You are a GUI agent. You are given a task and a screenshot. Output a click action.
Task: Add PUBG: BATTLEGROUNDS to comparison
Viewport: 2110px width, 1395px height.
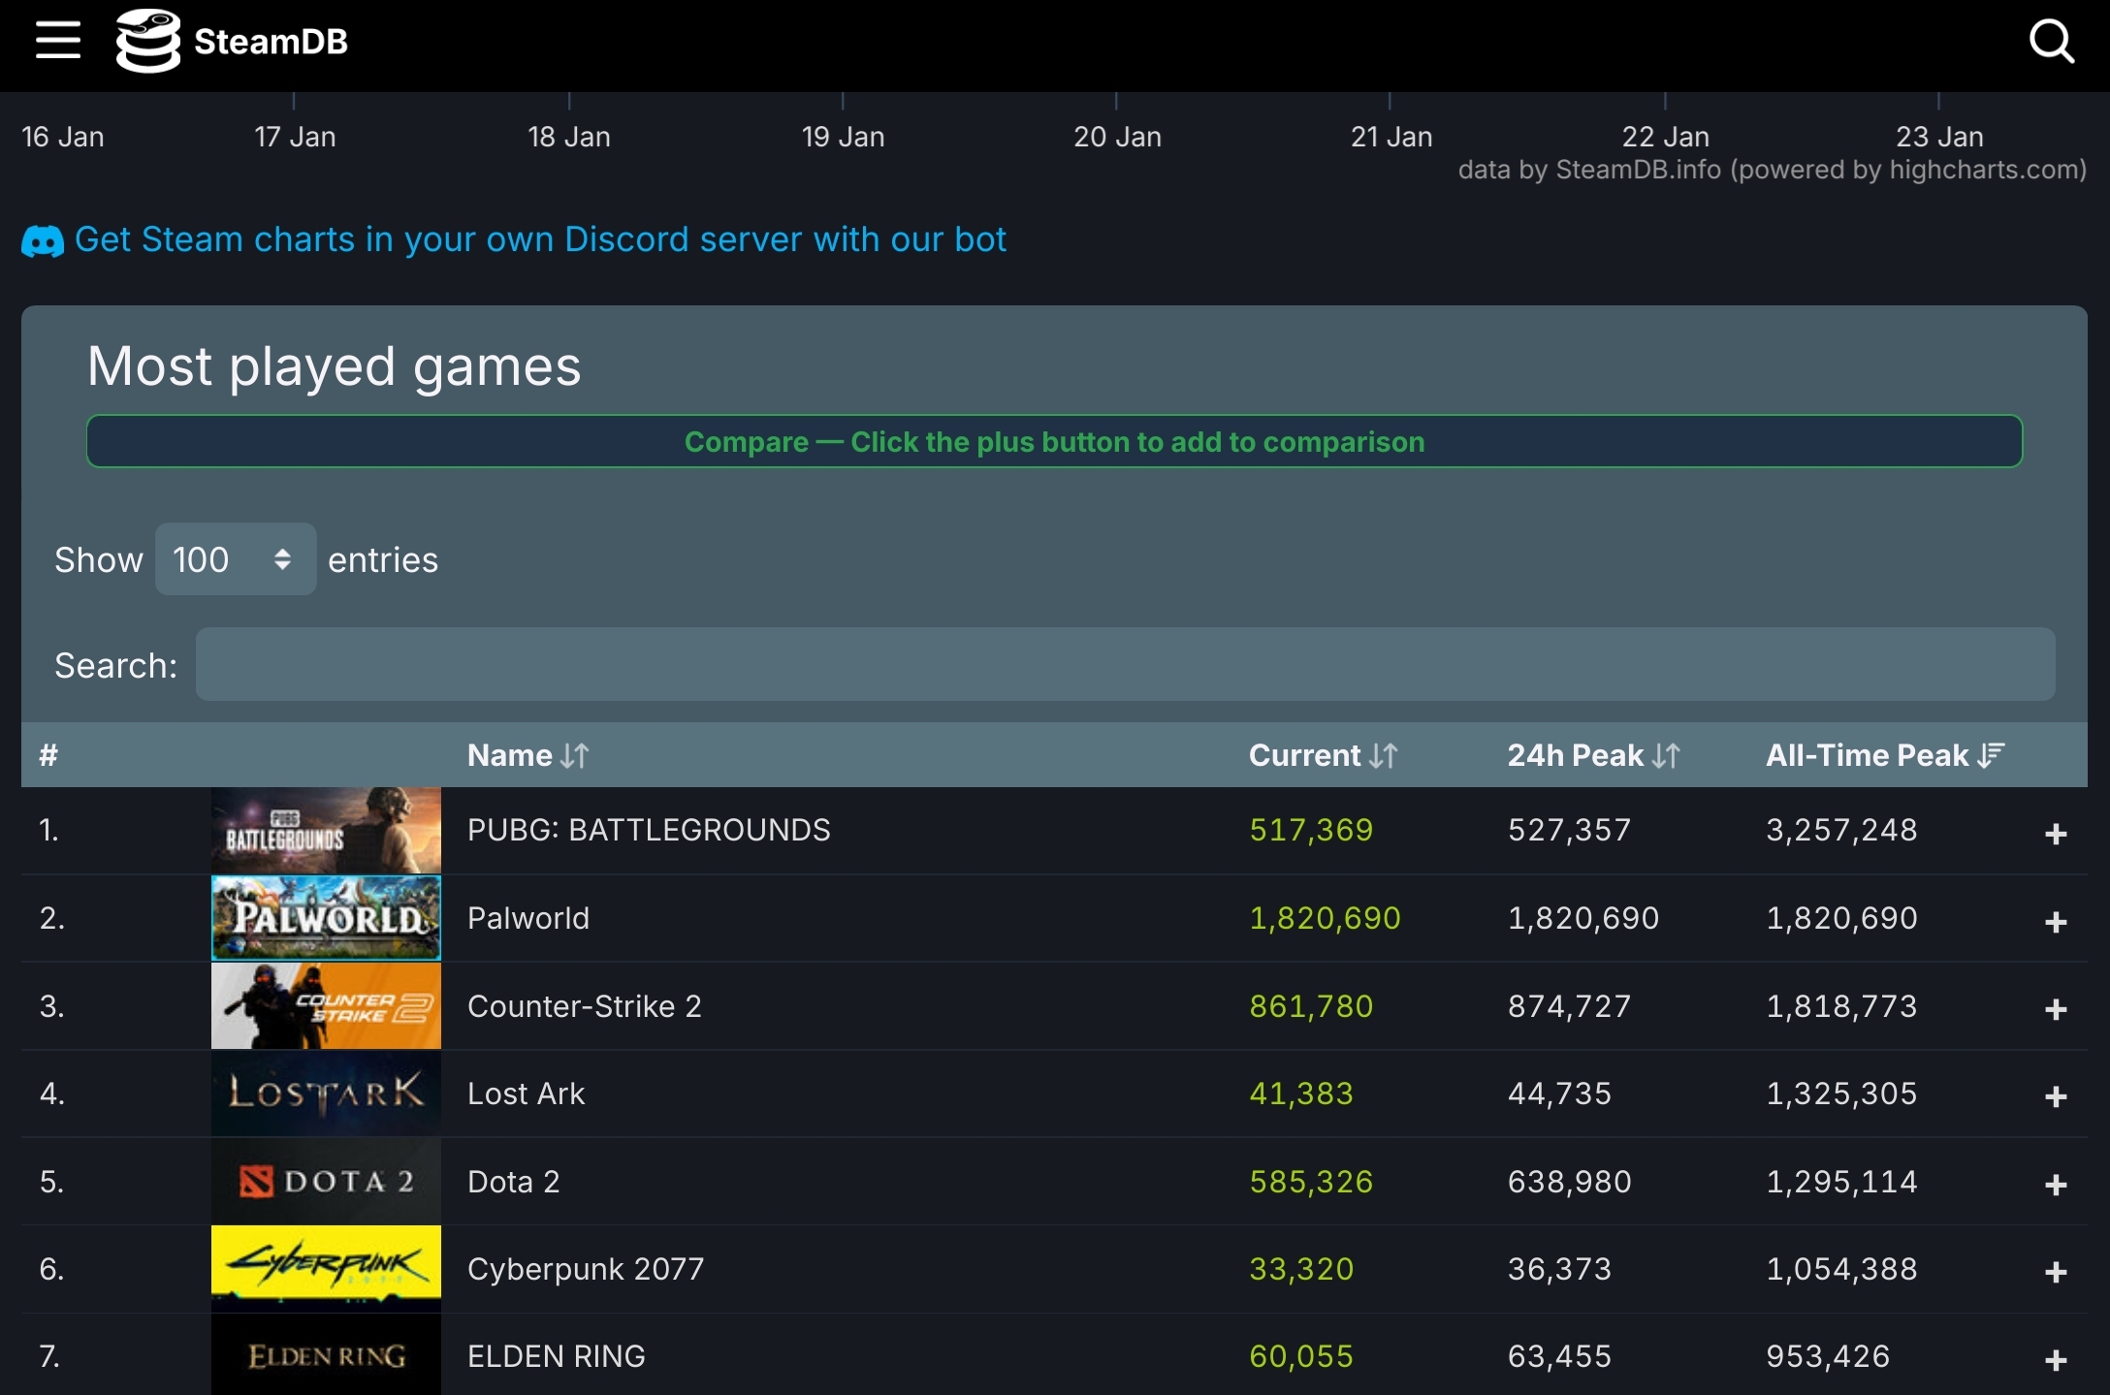[x=2056, y=834]
